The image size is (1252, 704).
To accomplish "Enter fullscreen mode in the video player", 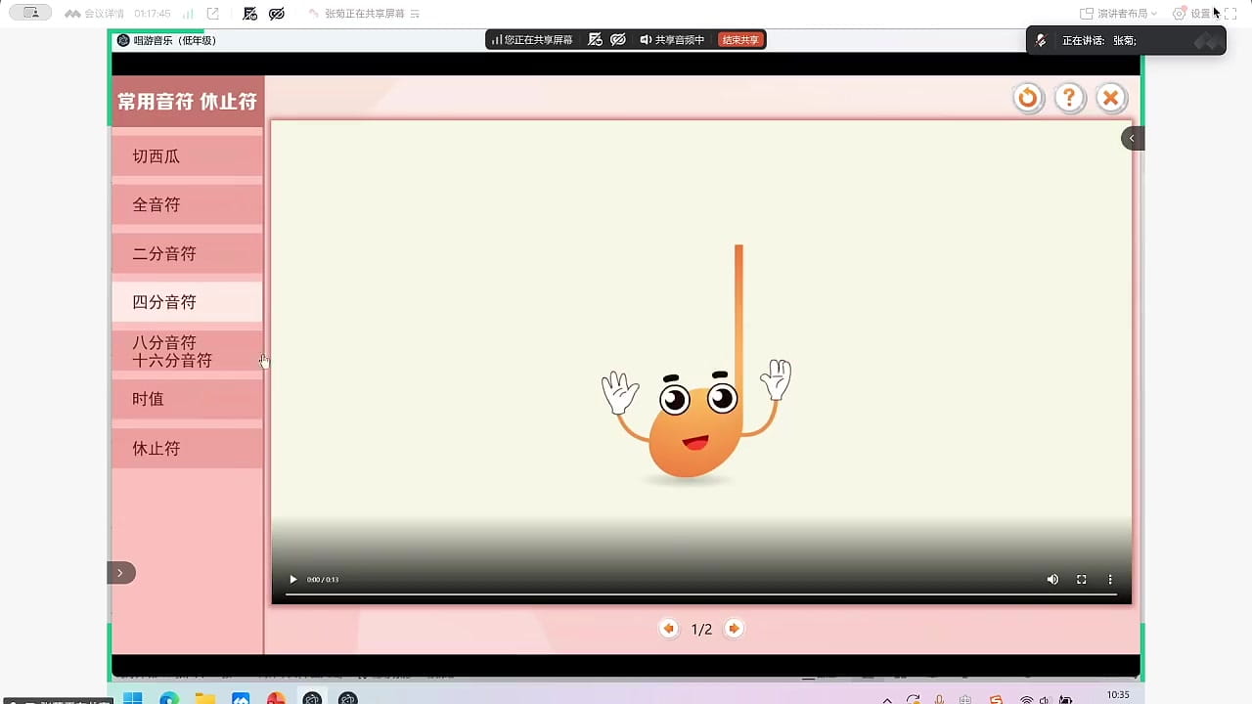I will (1082, 580).
